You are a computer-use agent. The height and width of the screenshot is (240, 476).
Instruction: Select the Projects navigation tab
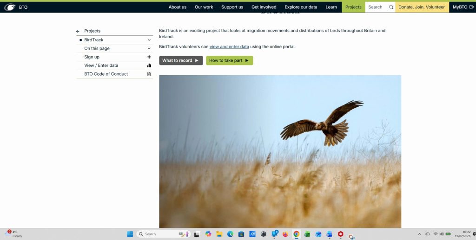(x=353, y=7)
